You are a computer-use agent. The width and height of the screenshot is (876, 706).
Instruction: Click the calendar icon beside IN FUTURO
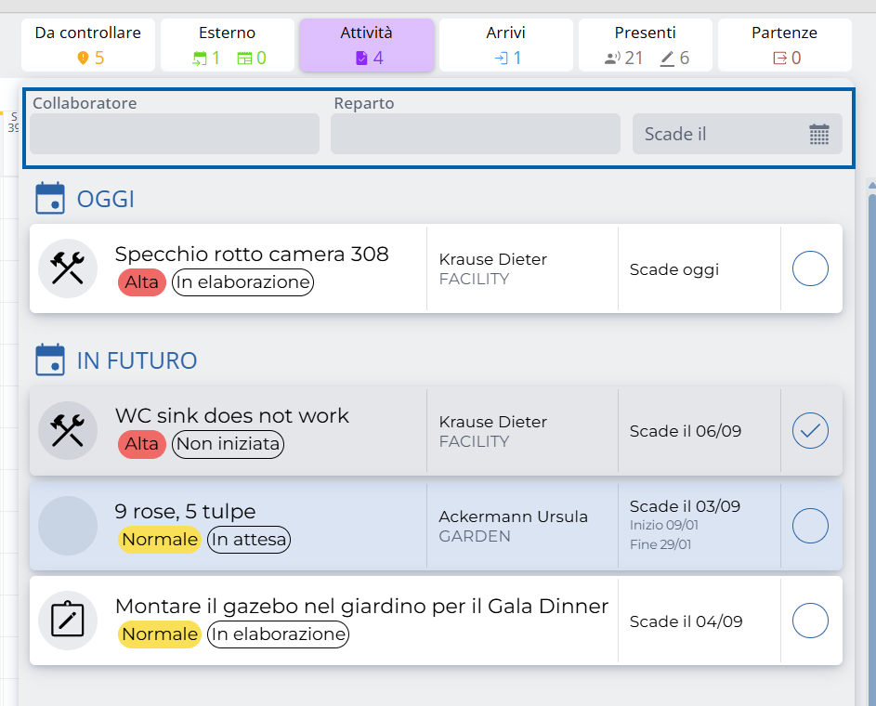[49, 360]
